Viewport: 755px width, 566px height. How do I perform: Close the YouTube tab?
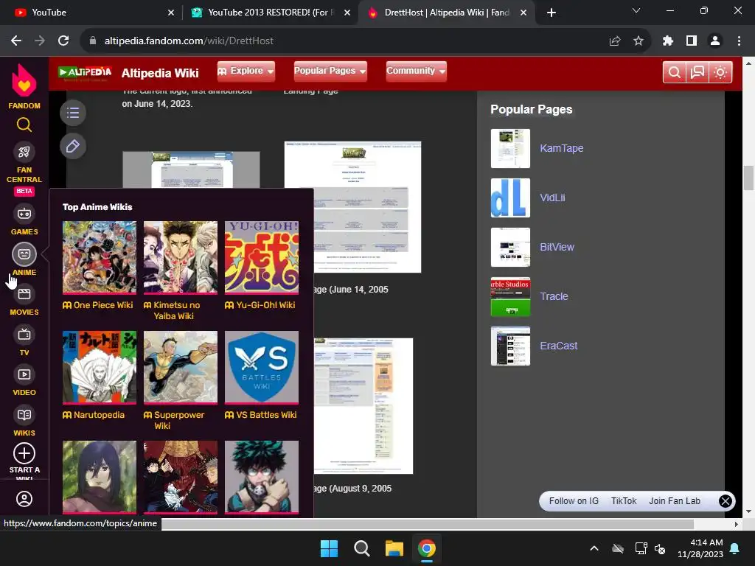pos(171,13)
